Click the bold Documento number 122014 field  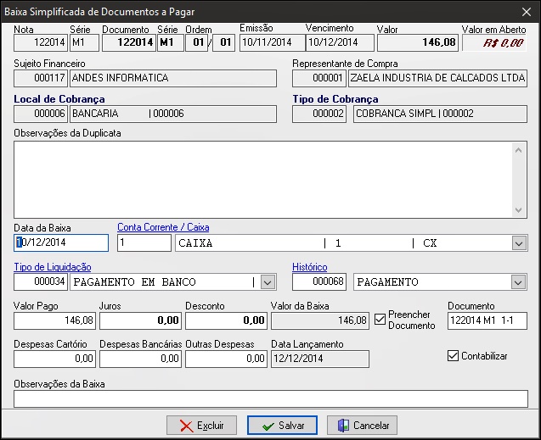129,43
